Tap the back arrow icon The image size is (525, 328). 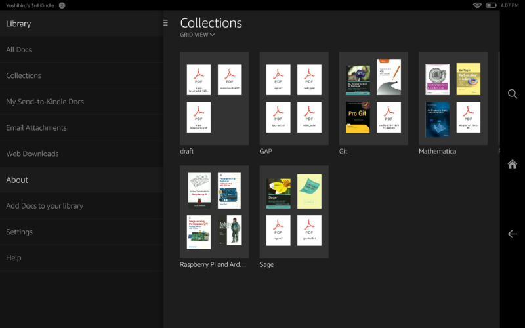click(x=513, y=234)
